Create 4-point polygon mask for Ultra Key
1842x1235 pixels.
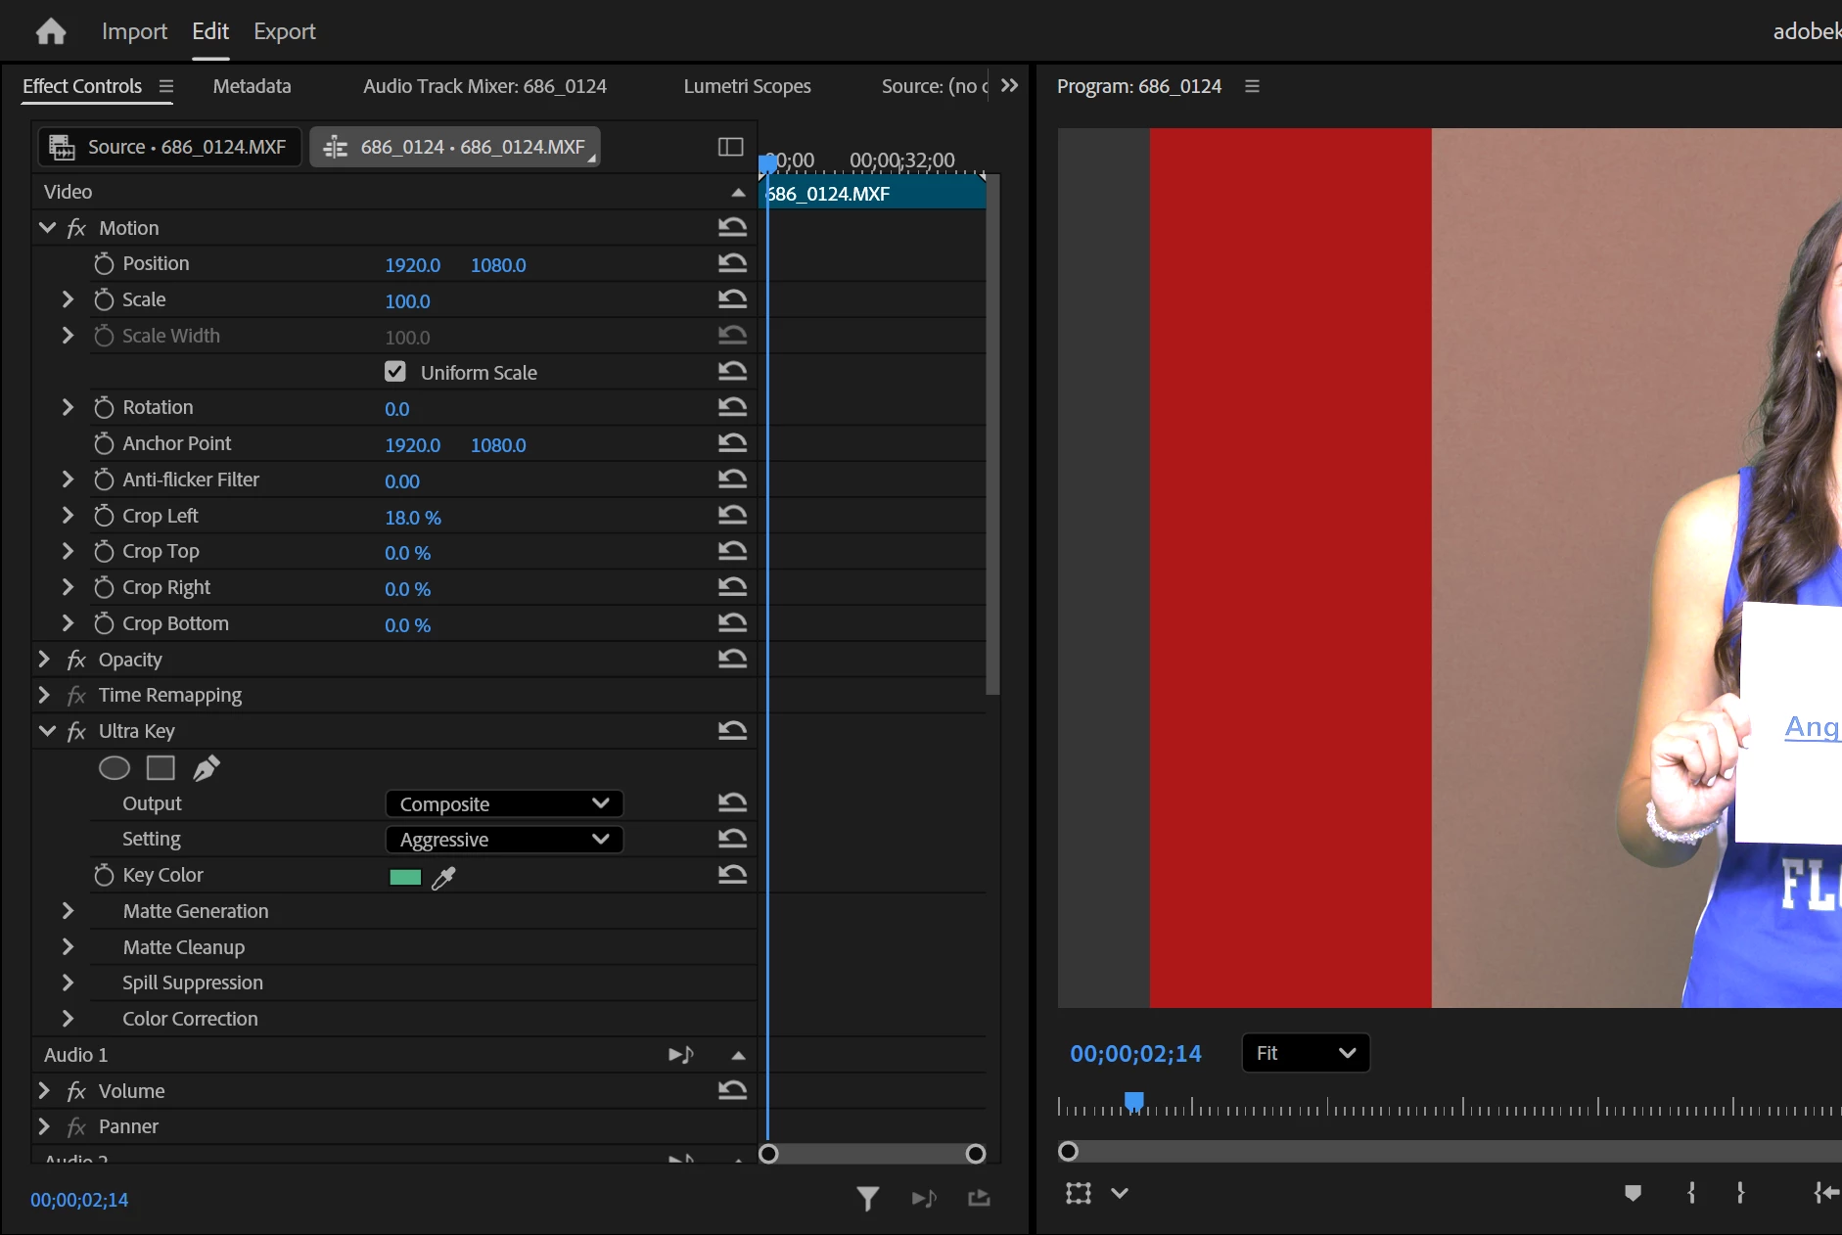click(x=161, y=768)
